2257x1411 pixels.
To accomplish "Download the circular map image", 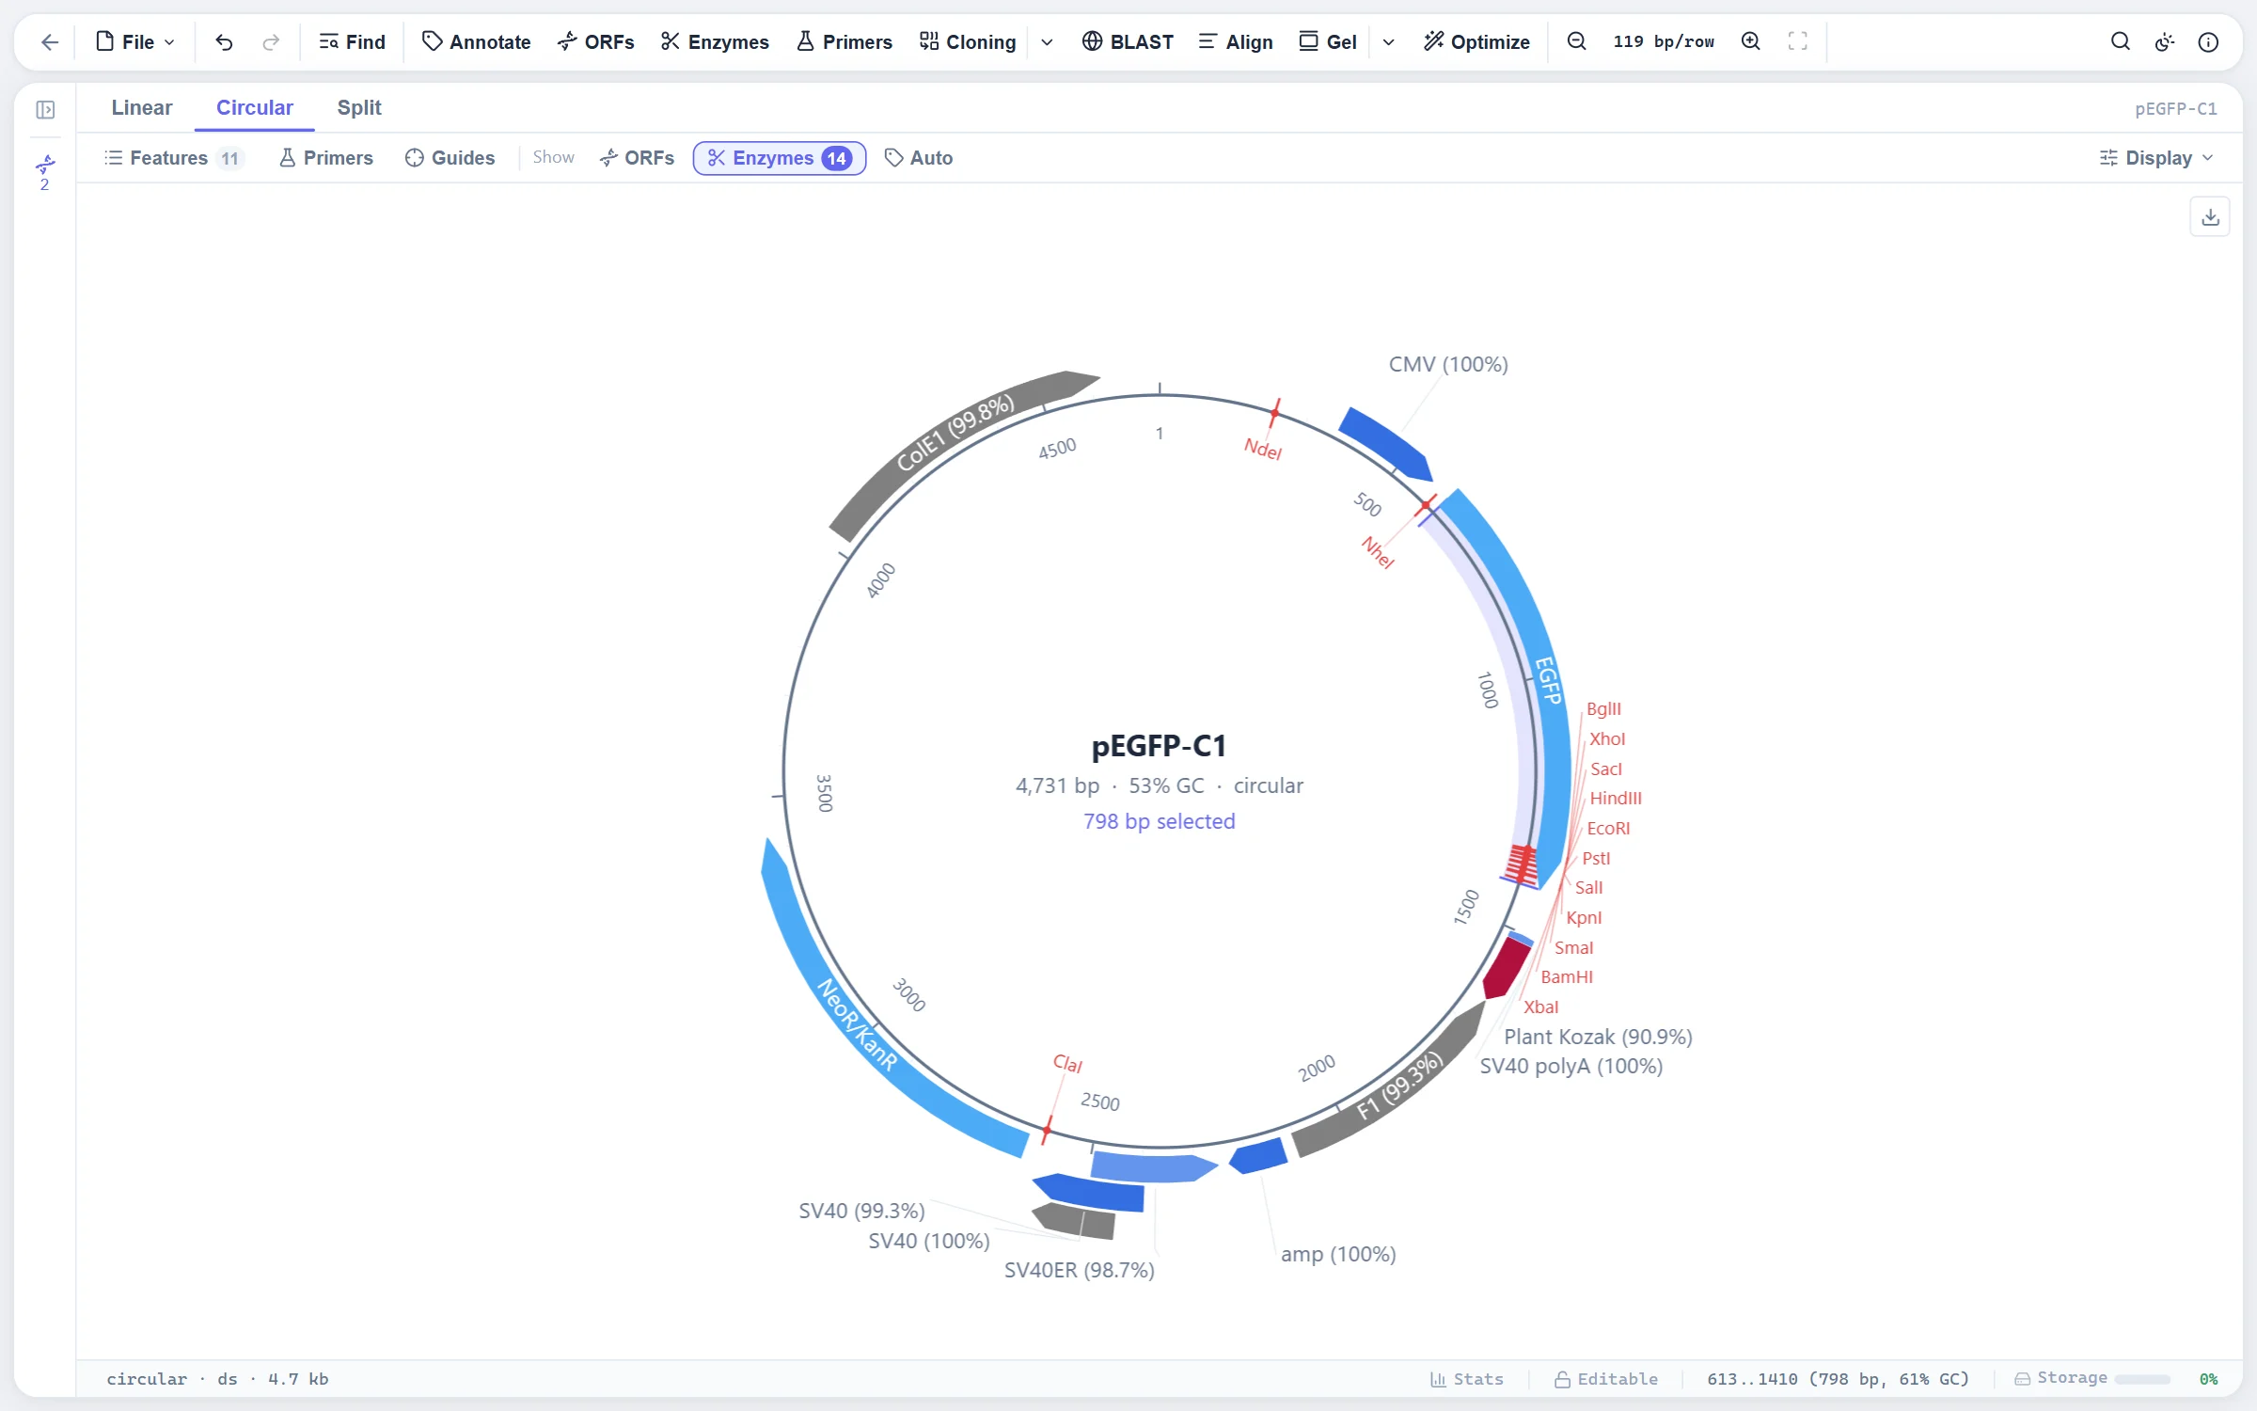I will tap(2210, 217).
